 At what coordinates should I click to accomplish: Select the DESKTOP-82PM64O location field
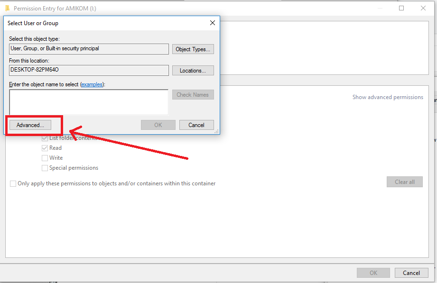coord(88,70)
